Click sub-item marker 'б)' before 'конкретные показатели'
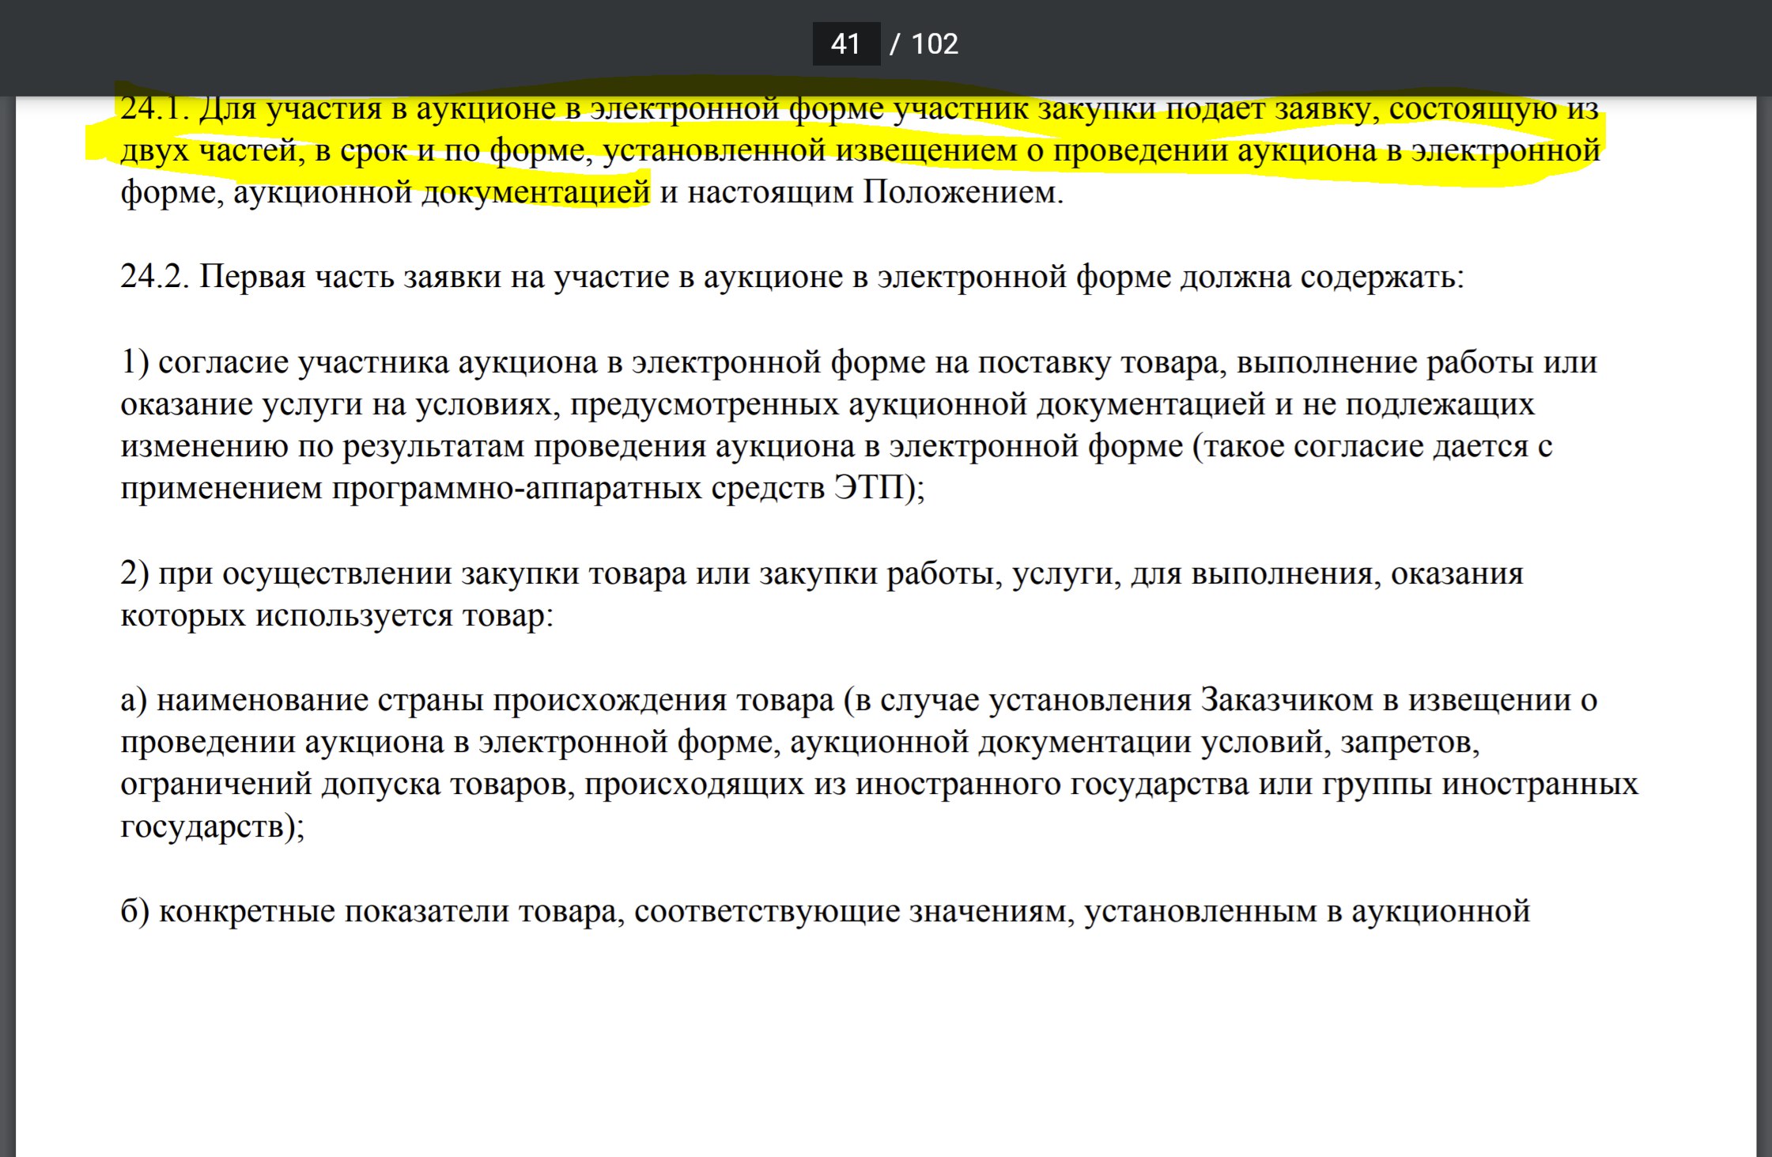This screenshot has height=1157, width=1772. coord(134,911)
